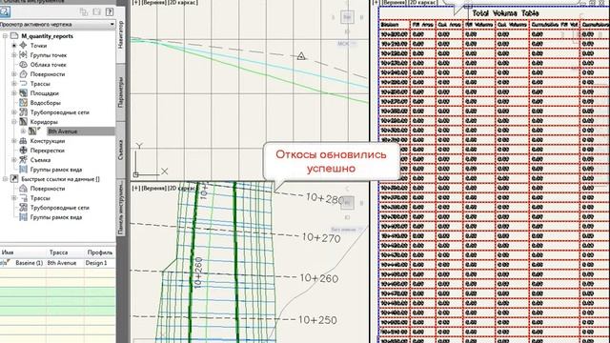The height and width of the screenshot is (343, 610).
Task: Select the Съемка survey tree icon
Action: tap(23, 160)
